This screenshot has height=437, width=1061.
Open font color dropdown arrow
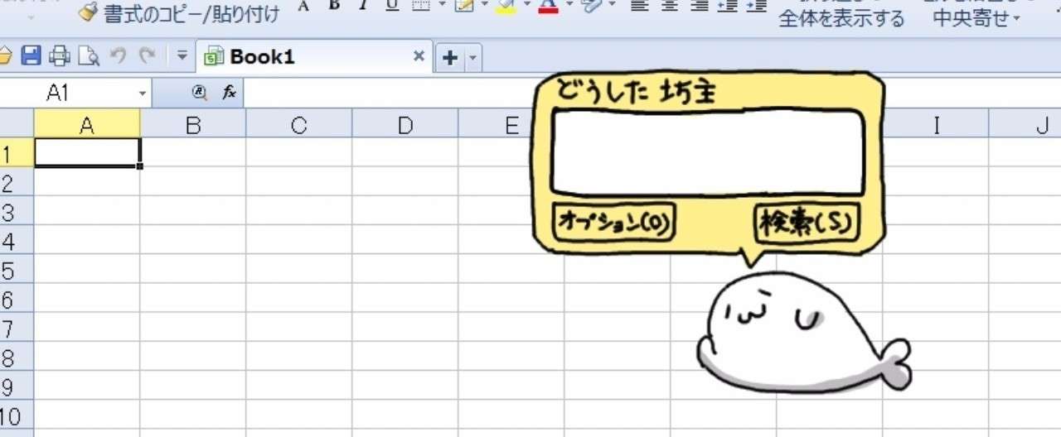569,5
